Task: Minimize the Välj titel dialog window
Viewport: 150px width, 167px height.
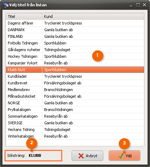Action: point(131,5)
